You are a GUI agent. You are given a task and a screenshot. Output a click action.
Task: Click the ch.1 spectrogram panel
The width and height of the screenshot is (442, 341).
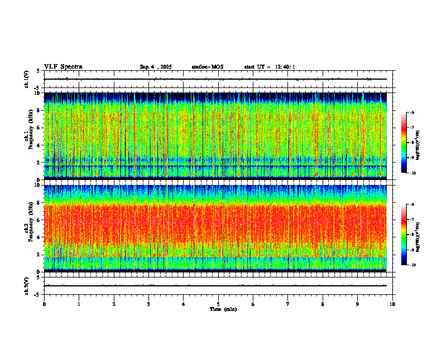[215, 136]
